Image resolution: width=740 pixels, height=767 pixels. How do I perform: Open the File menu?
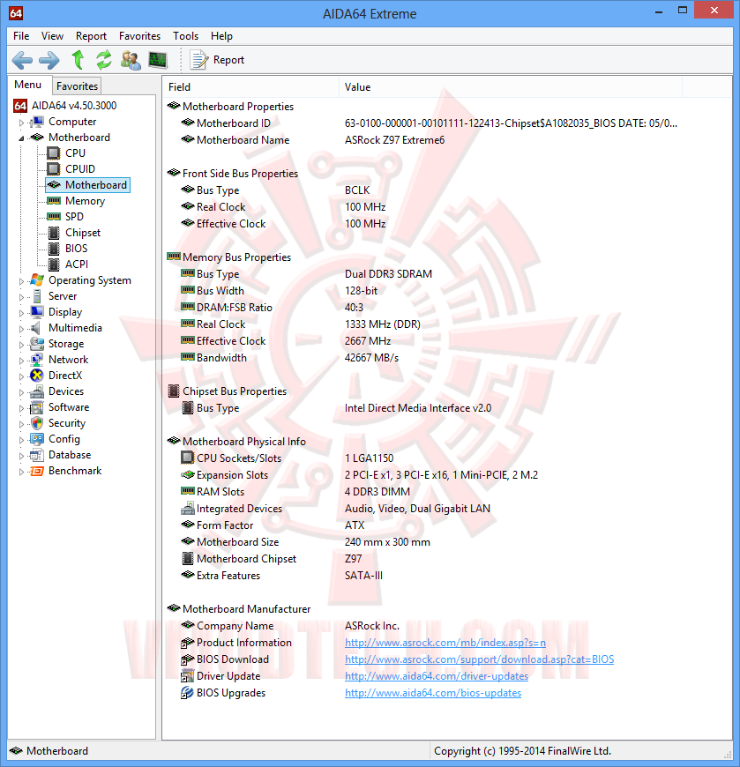(21, 36)
